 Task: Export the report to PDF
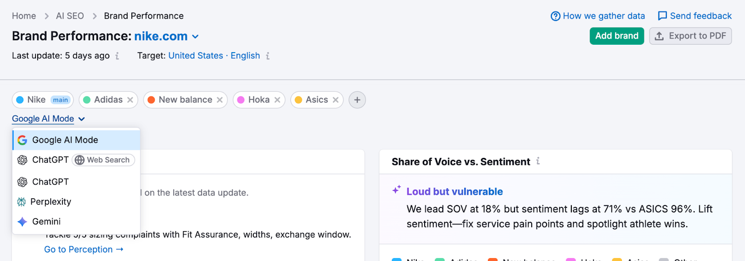click(690, 36)
